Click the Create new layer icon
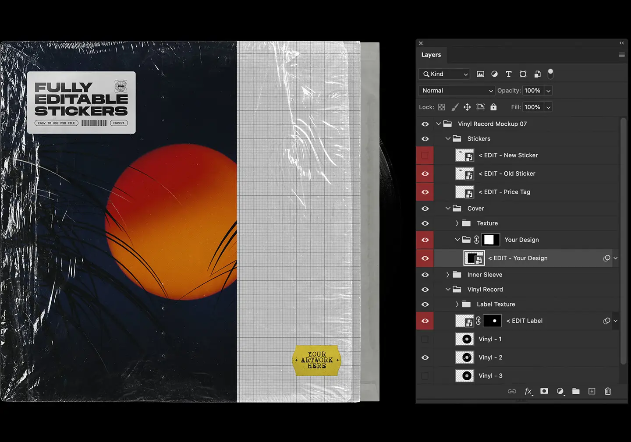 click(x=592, y=391)
